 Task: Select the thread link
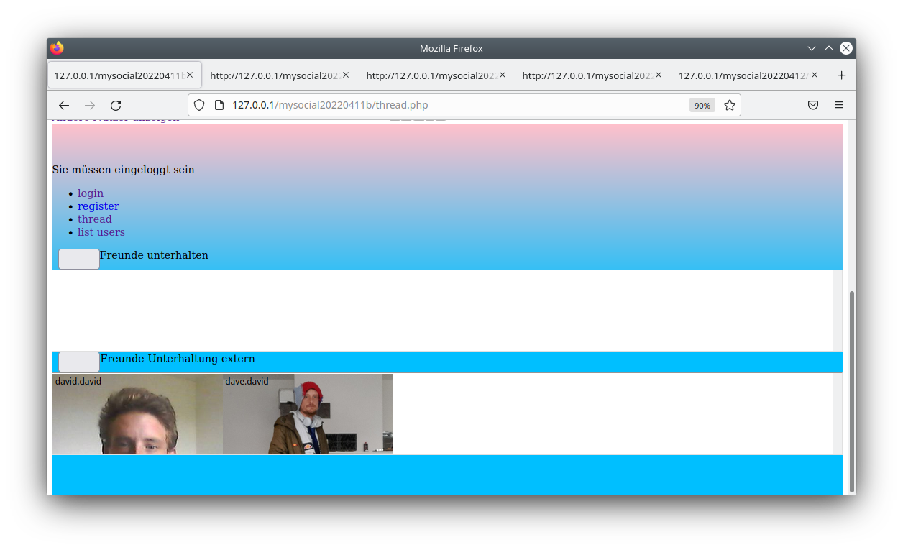pyautogui.click(x=94, y=219)
